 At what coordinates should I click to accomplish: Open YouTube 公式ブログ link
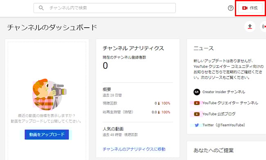(x=219, y=114)
